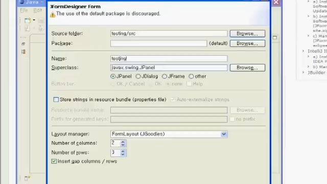Click the JBuilder entry in the contents tree
The width and height of the screenshot is (327, 184).
[316, 73]
